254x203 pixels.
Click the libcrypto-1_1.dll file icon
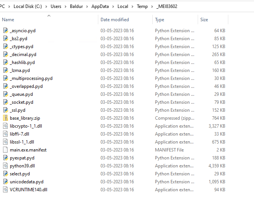point(5,126)
